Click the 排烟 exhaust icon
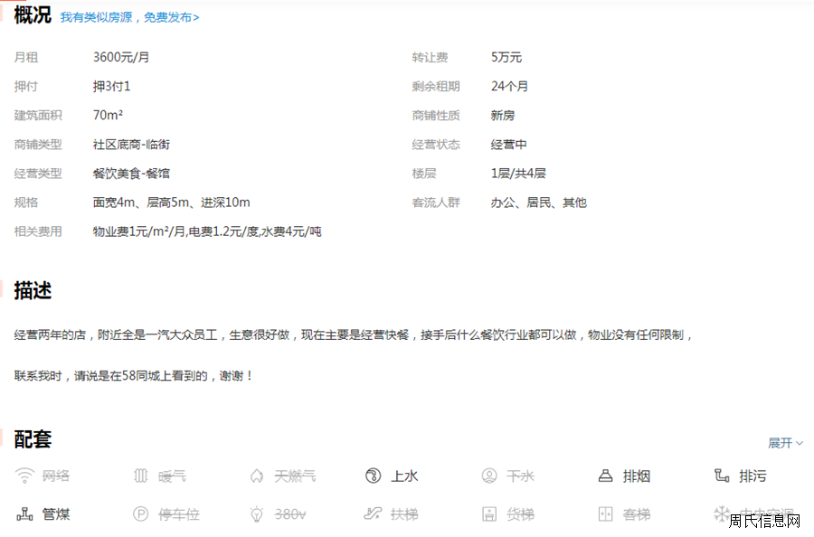The image size is (814, 537). point(606,476)
